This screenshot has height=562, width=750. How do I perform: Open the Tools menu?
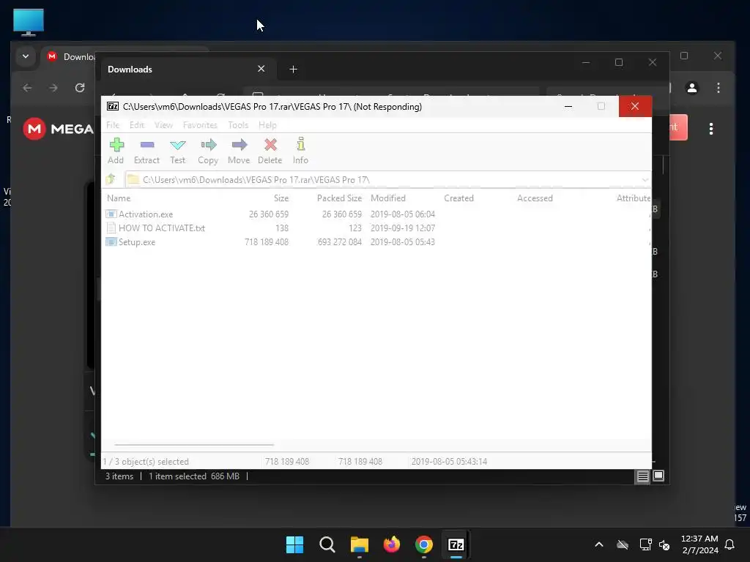click(x=238, y=124)
